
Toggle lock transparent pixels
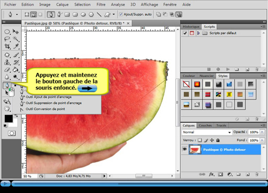coord(200,140)
